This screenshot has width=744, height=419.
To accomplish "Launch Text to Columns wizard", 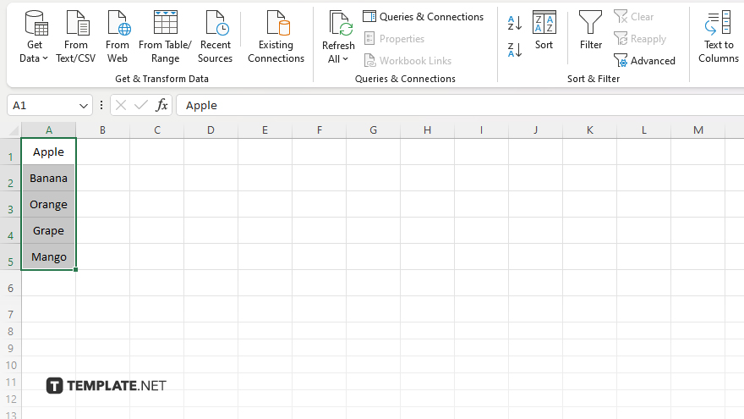I will (x=718, y=36).
